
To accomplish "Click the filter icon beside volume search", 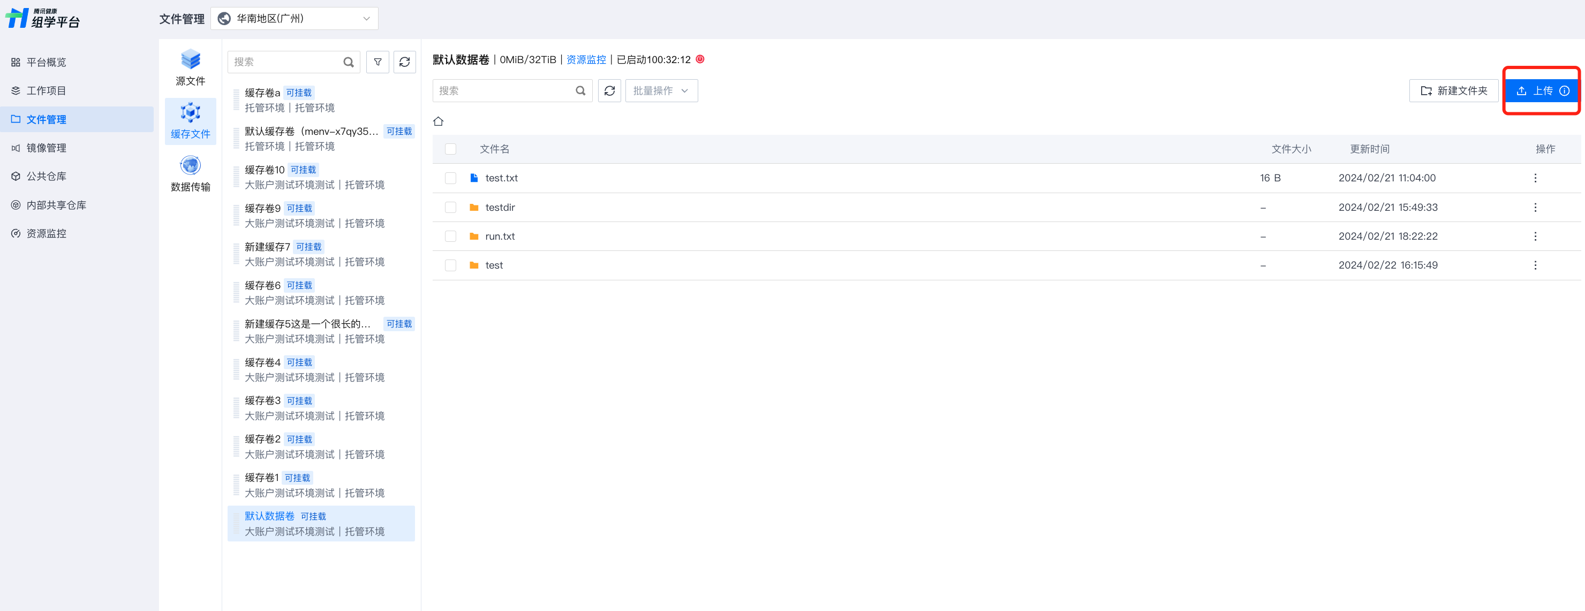I will point(377,62).
